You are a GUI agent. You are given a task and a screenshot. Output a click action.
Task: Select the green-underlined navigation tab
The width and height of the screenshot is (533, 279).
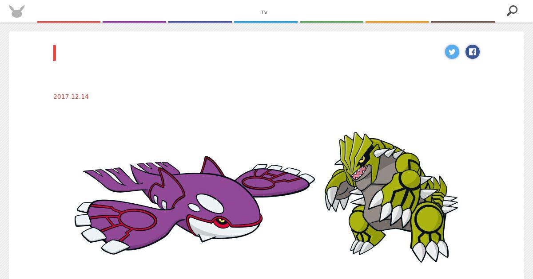tap(331, 12)
